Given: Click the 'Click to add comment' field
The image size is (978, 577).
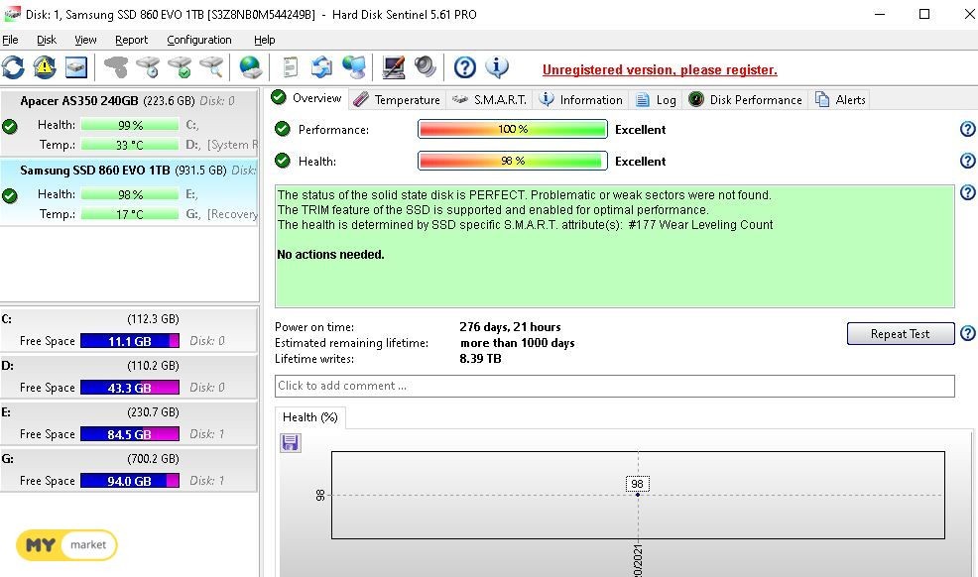Looking at the screenshot, I should click(614, 386).
